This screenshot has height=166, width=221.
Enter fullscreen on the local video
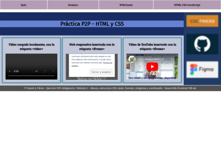coord(45,71)
